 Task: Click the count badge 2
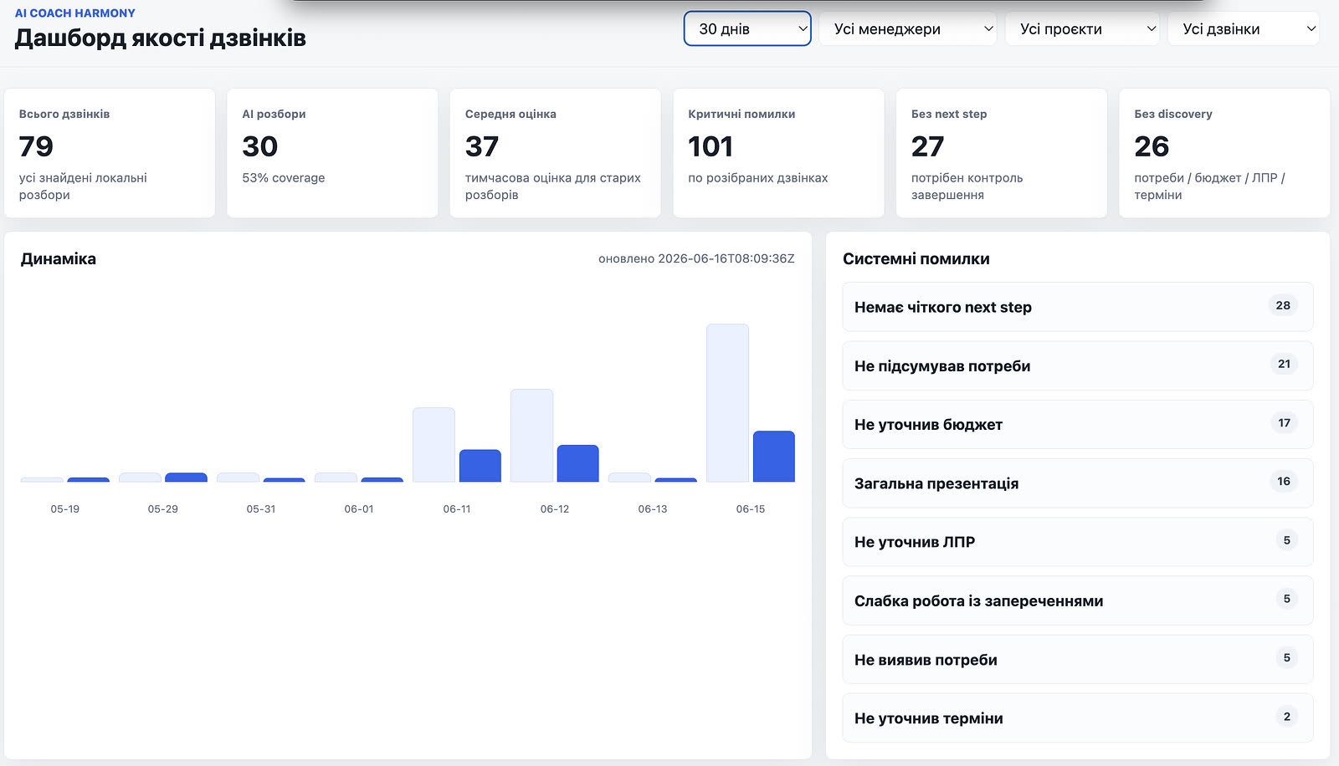pos(1287,716)
